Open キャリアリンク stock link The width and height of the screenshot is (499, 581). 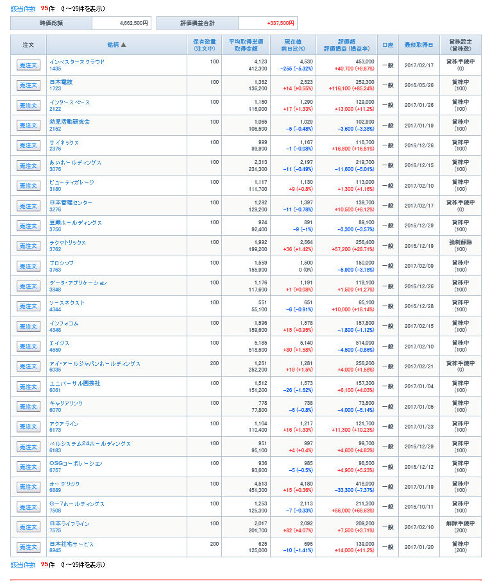click(66, 403)
